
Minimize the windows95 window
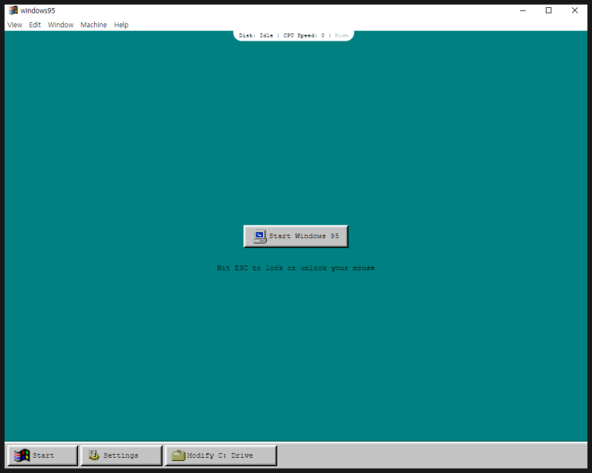523,10
